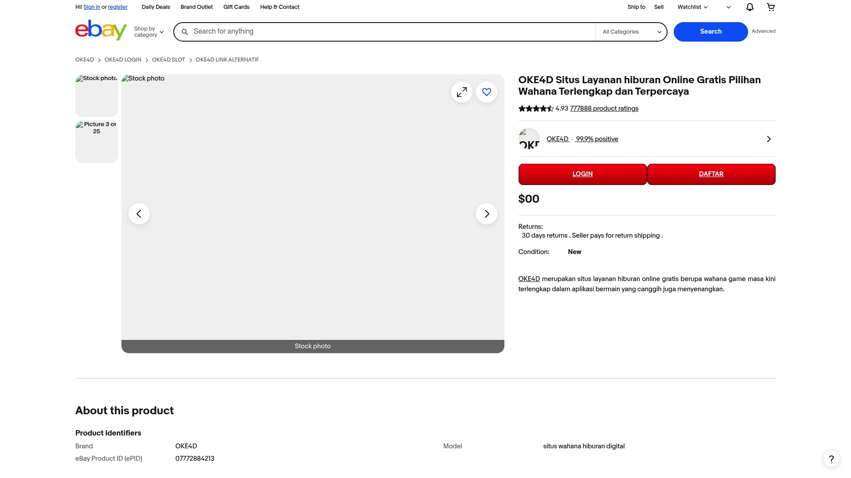Add item to watchlist heart icon
This screenshot has width=851, height=478.
(486, 92)
